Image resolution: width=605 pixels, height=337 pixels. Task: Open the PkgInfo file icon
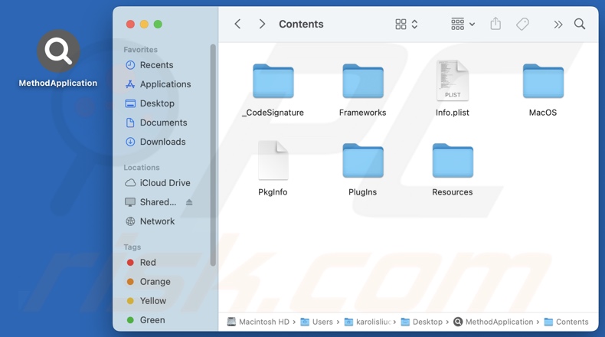coord(273,161)
